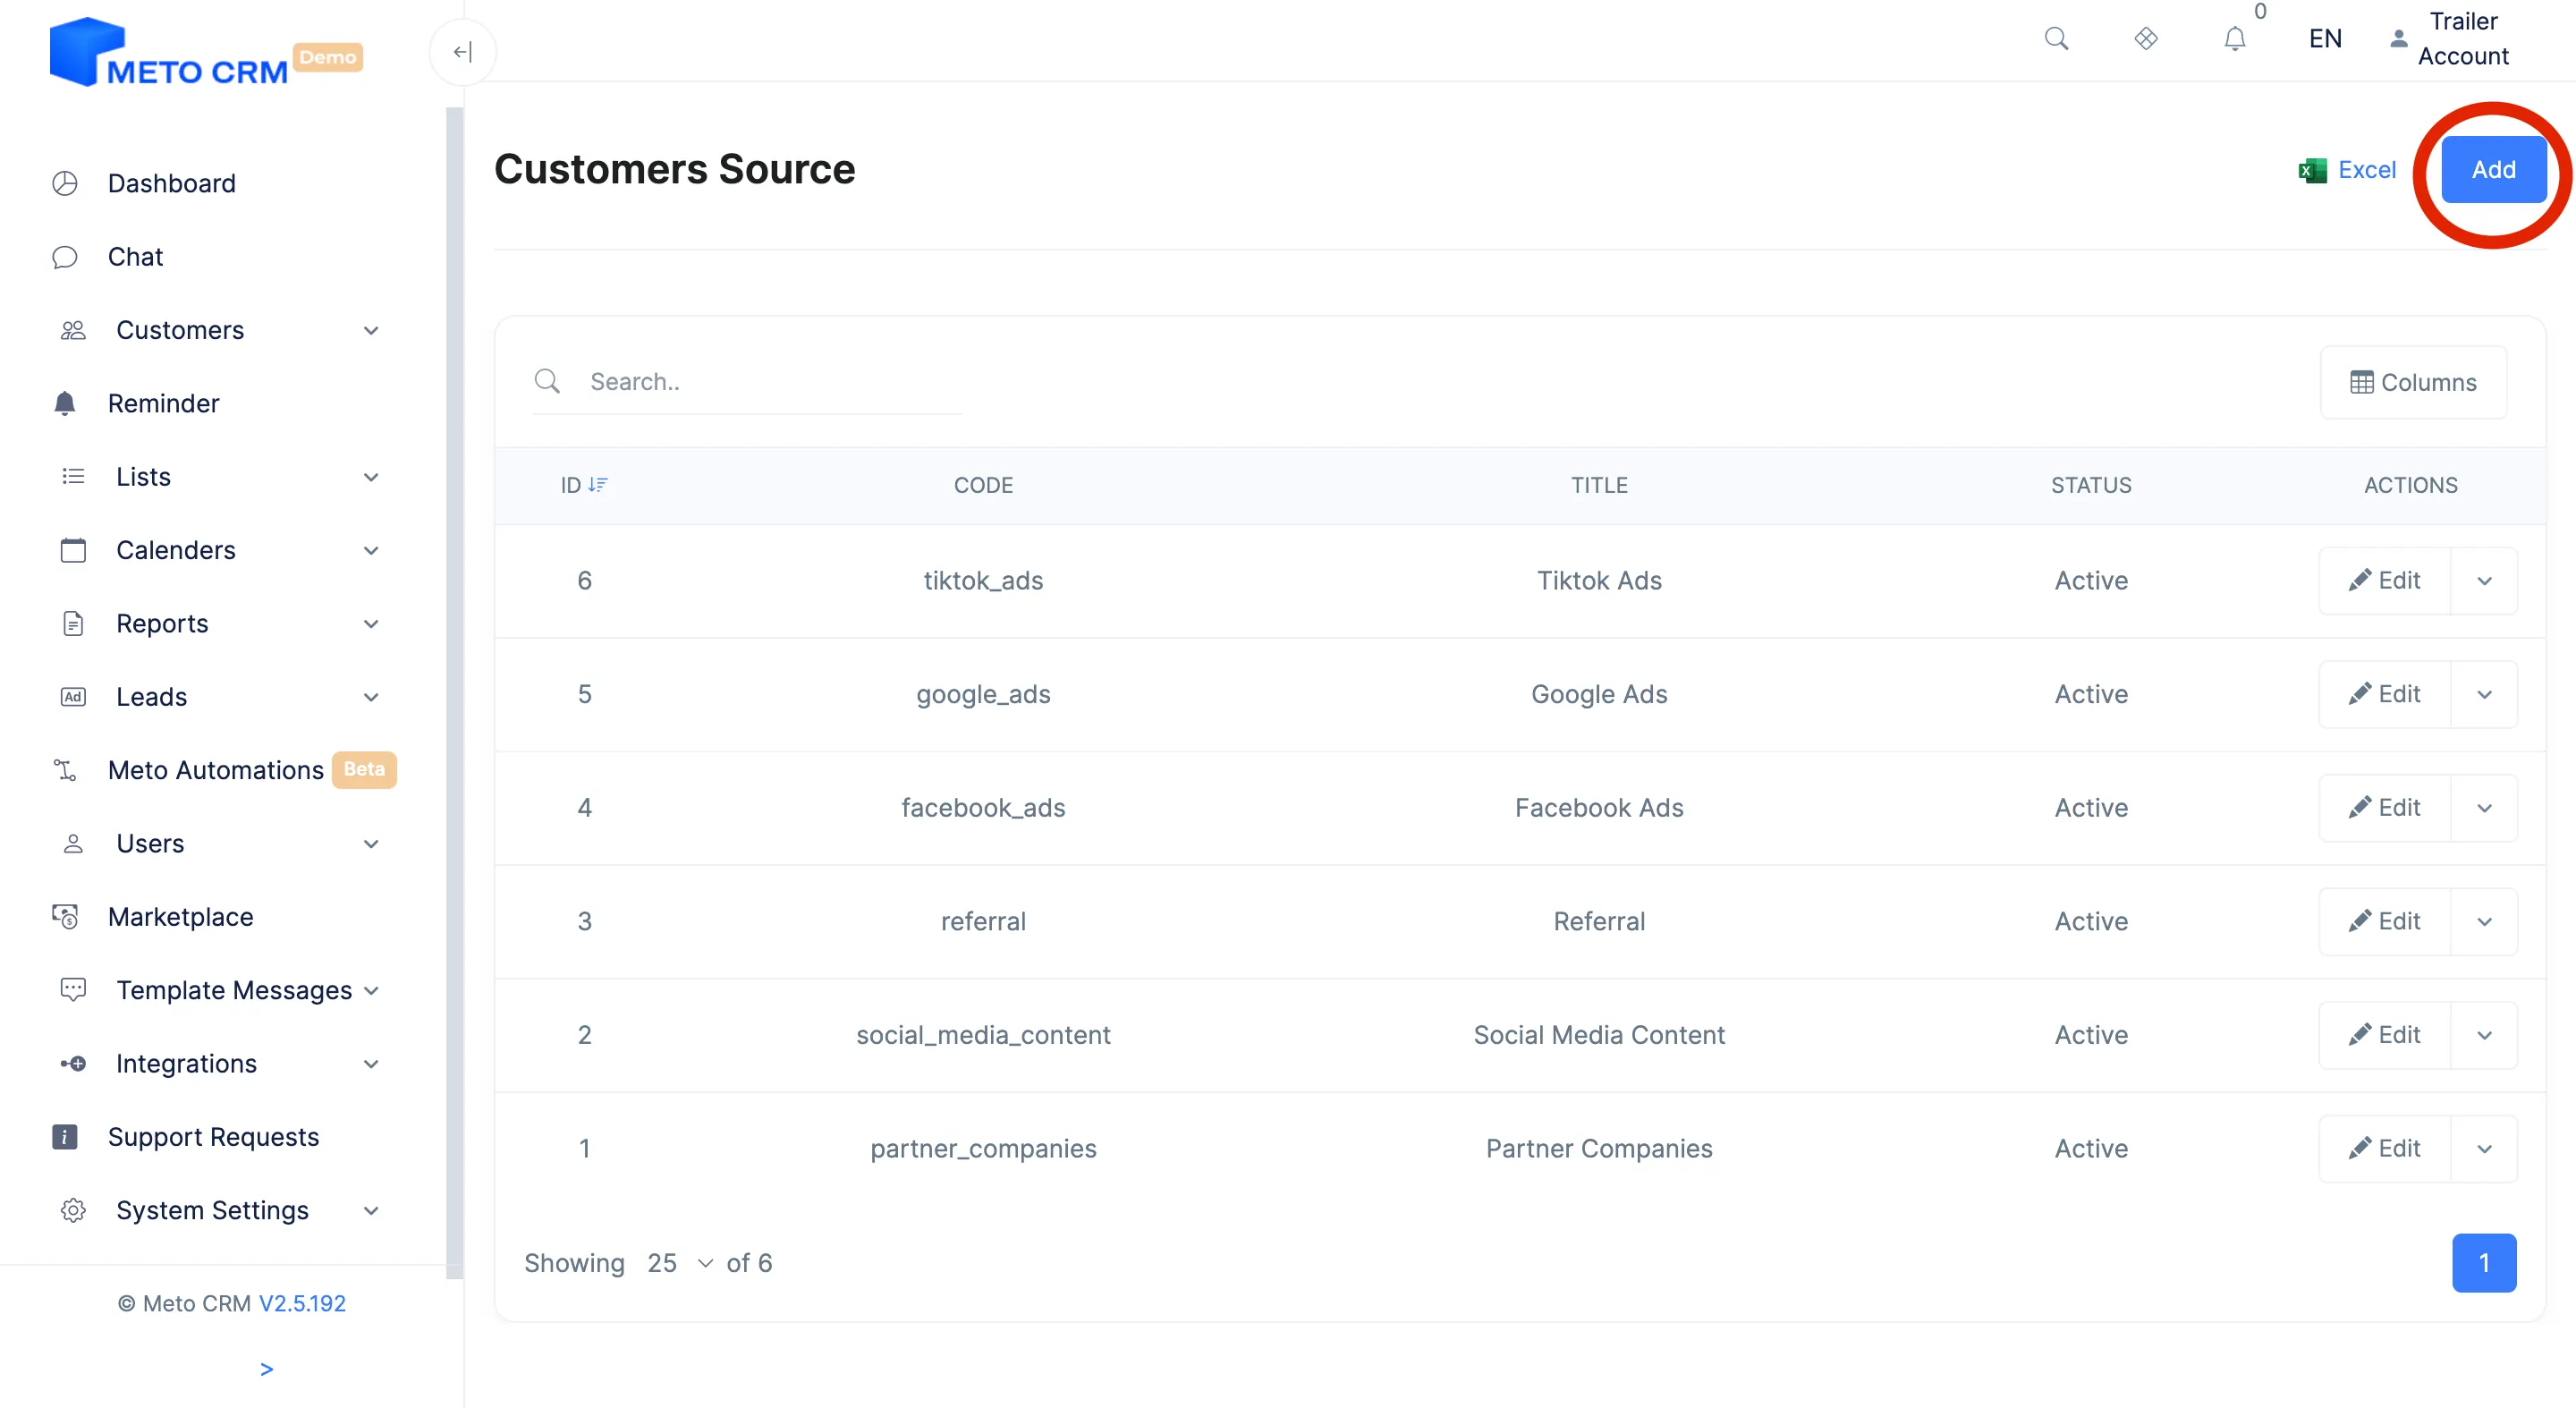This screenshot has height=1408, width=2576.
Task: Click the Lists icon in the sidebar
Action: point(73,477)
